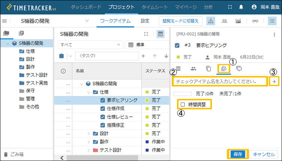The image size is (282, 161).
Task: Open the task type dropdown arrow beside the clipboard
Action: 70,56
